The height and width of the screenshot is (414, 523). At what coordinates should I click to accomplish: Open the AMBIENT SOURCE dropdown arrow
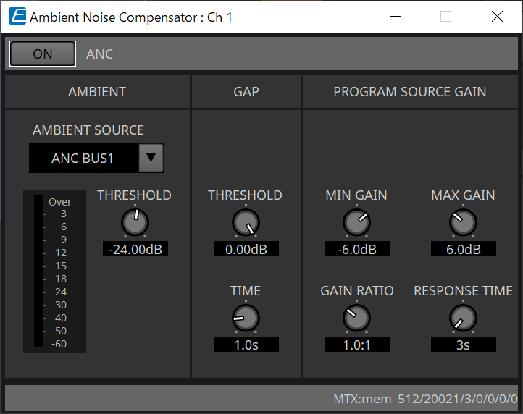(x=151, y=158)
